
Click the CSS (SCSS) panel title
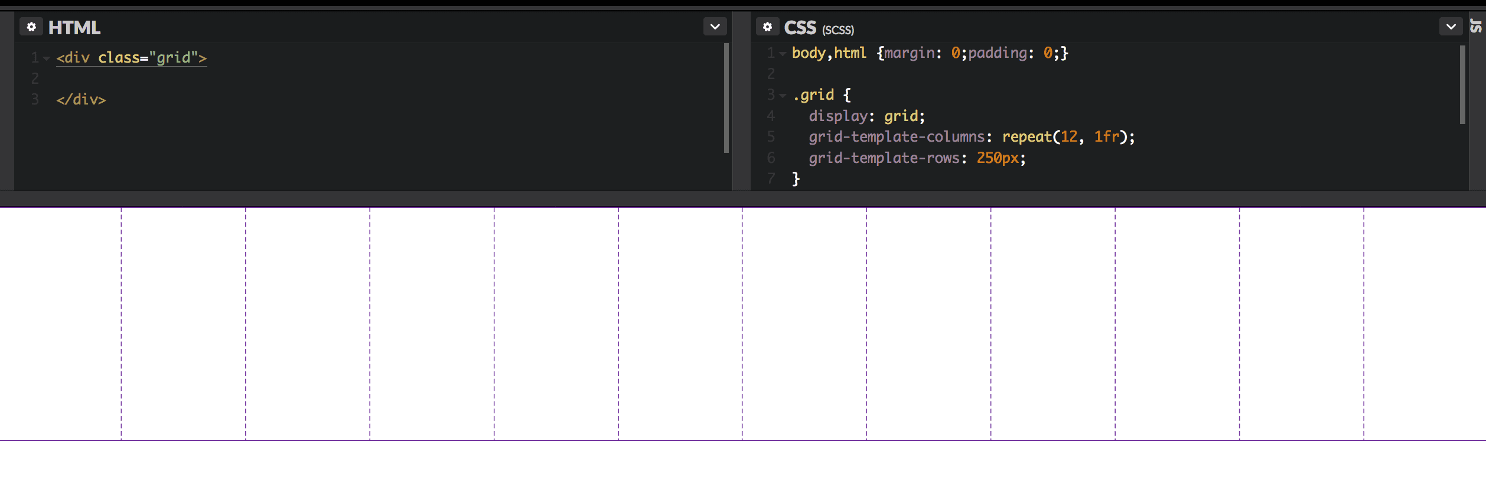pos(819,28)
